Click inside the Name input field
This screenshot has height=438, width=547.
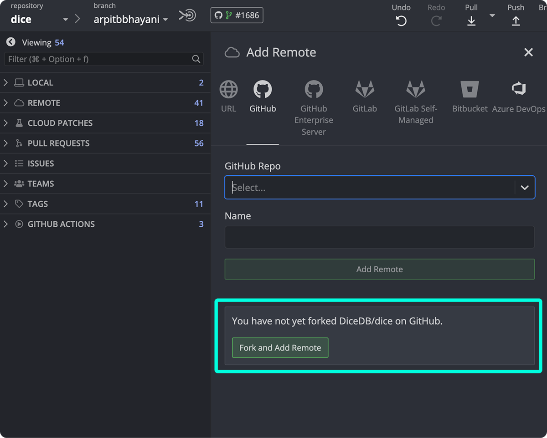[x=379, y=237]
